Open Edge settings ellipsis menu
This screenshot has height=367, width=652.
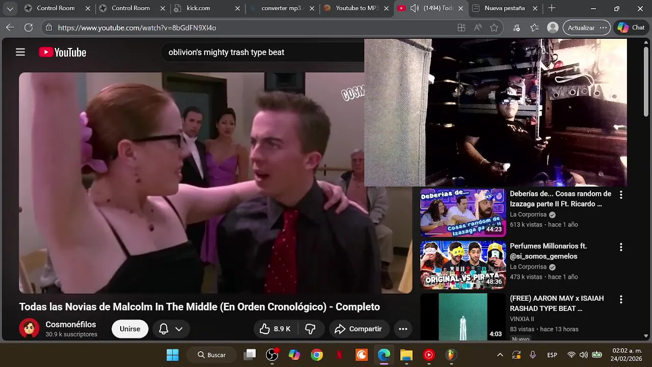(x=603, y=28)
